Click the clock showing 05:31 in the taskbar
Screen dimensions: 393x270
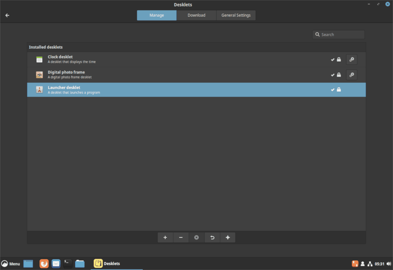pyautogui.click(x=379, y=263)
